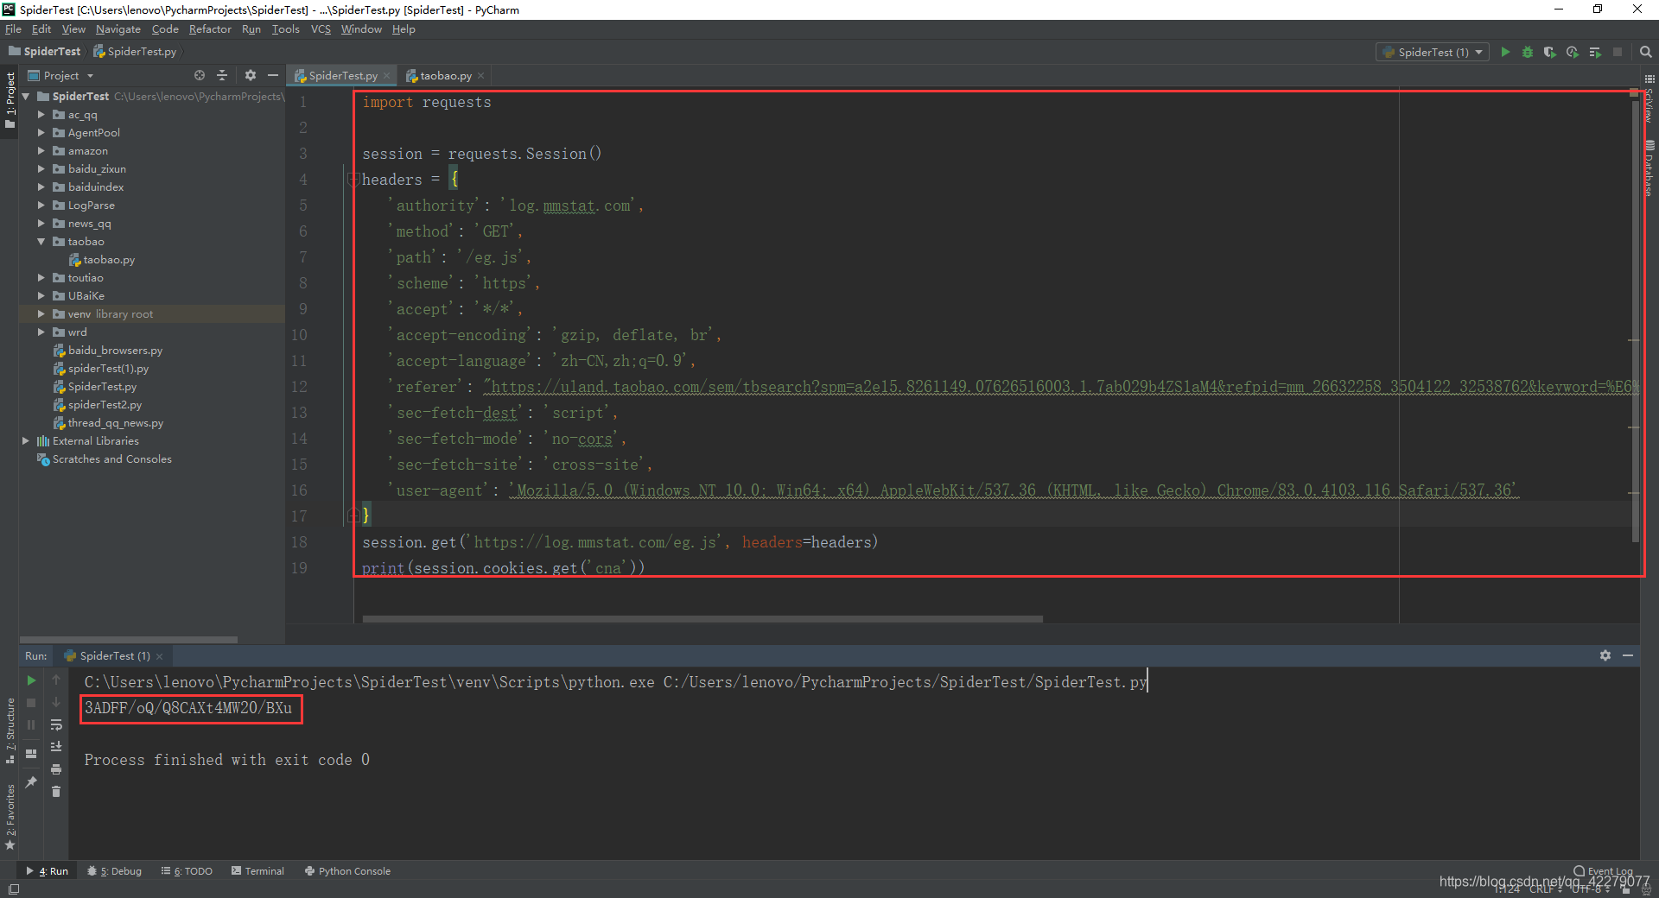The height and width of the screenshot is (898, 1659).
Task: Click the Profile run icon in toolbar
Action: 1573,52
